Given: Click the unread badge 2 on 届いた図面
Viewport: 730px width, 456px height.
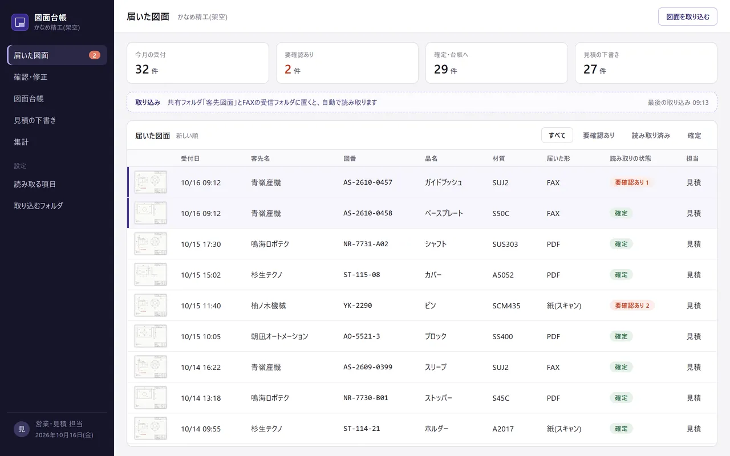Looking at the screenshot, I should (x=95, y=55).
